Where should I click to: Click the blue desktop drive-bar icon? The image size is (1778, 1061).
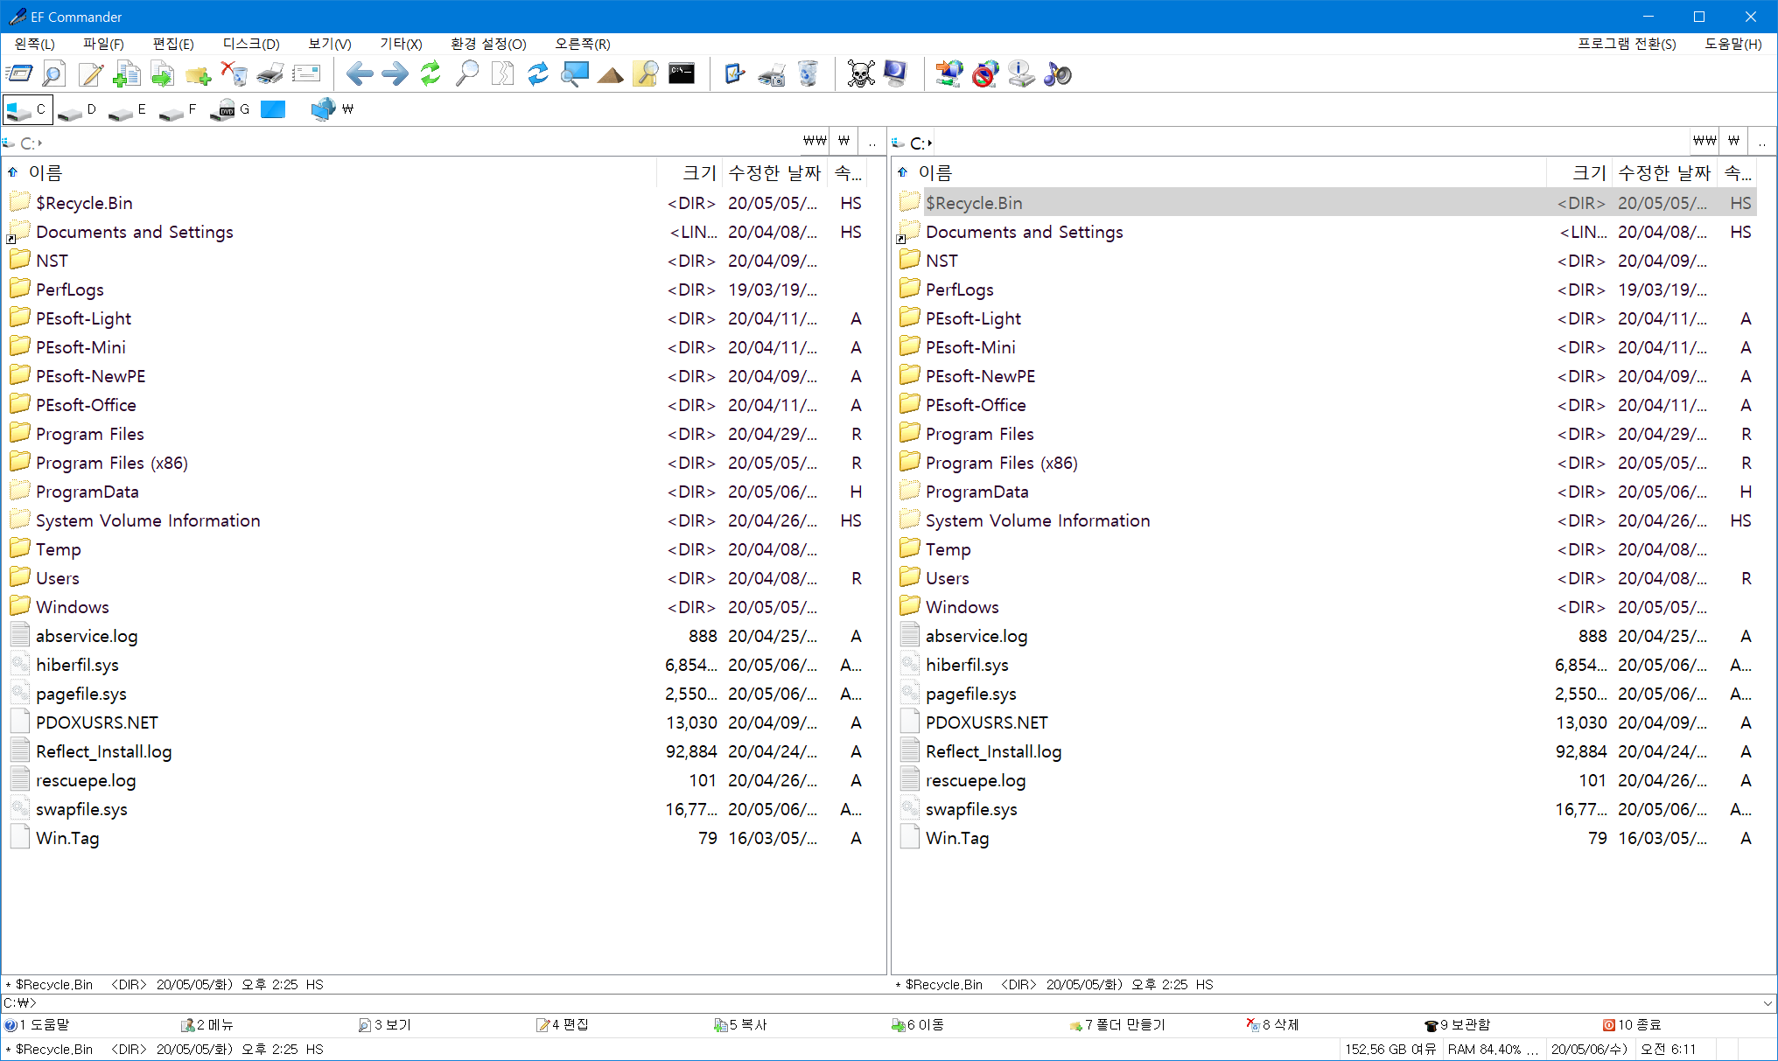pyautogui.click(x=273, y=110)
